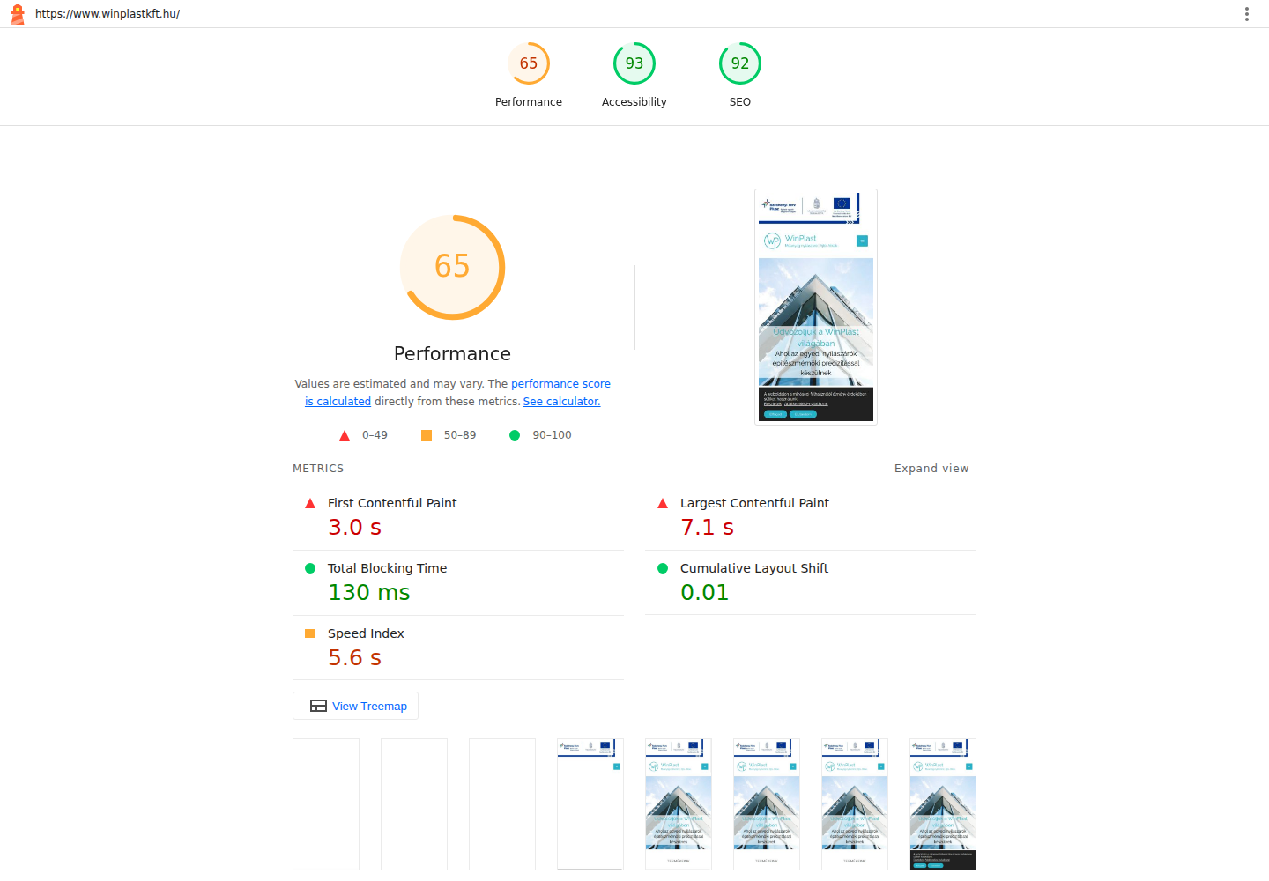Click the orange square beside Speed Index
Image resolution: width=1269 pixels, height=881 pixels.
tap(310, 633)
